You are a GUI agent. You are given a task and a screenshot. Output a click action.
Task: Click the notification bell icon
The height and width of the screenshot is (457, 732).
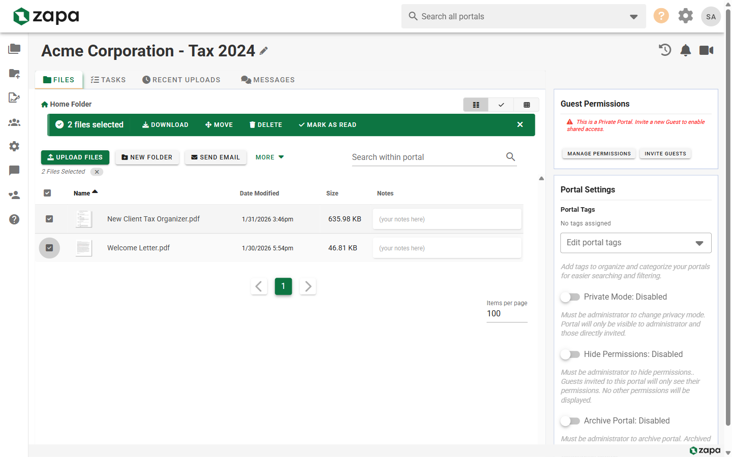tap(686, 50)
